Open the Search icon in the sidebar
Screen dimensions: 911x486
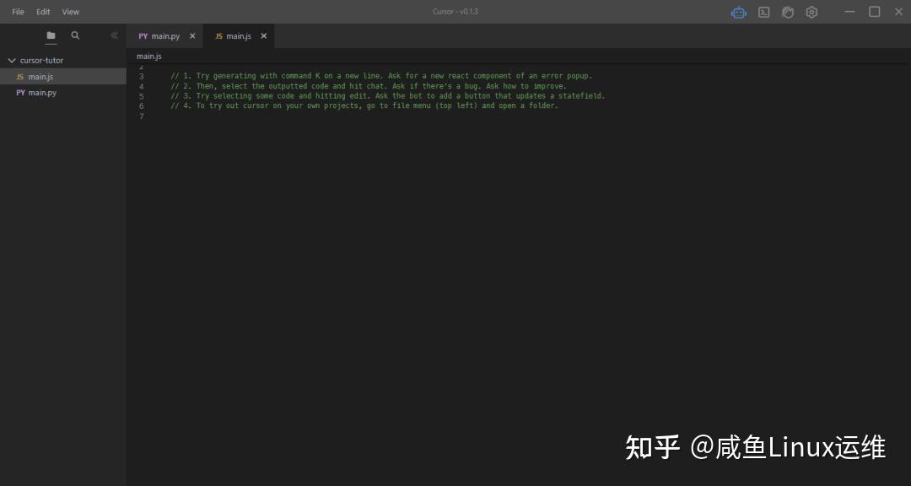click(x=75, y=35)
